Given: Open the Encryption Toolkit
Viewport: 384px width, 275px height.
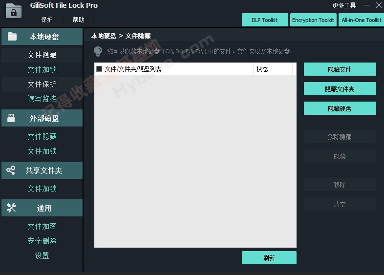Looking at the screenshot, I should point(313,20).
